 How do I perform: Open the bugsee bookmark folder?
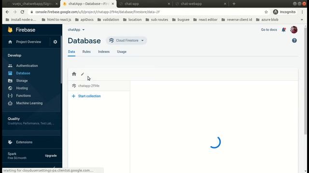point(181,20)
